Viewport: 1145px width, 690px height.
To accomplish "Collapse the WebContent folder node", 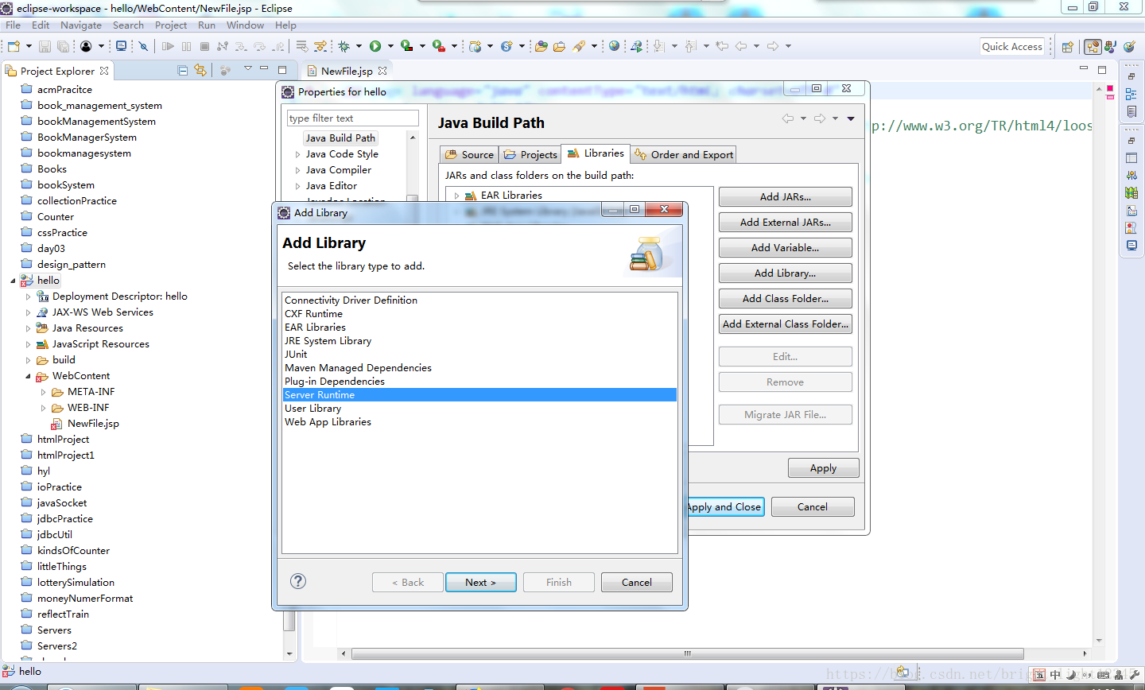I will 29,376.
